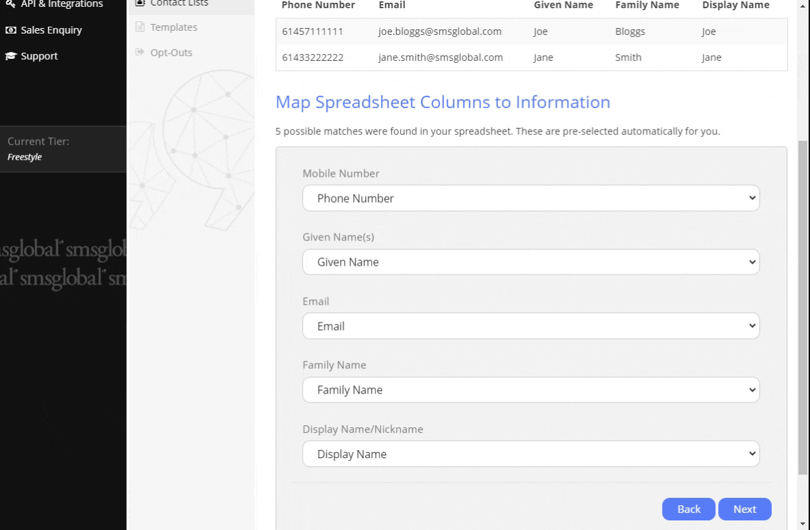This screenshot has width=810, height=530.
Task: Click the exit icon beside Opt-Outs
Action: 140,52
